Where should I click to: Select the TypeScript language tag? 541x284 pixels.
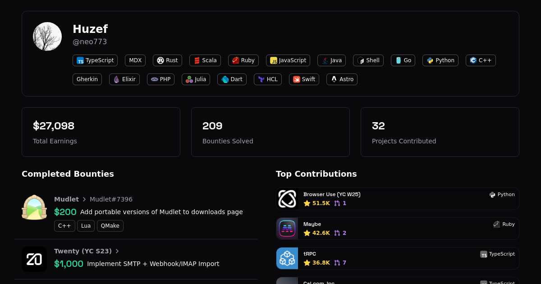pos(95,60)
